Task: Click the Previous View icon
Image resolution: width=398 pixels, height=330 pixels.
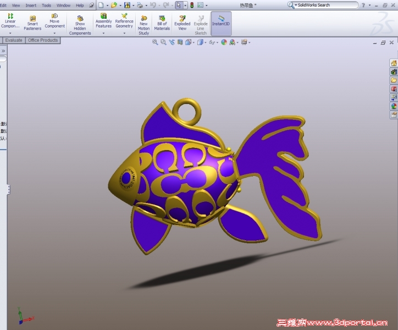Action: coord(172,42)
